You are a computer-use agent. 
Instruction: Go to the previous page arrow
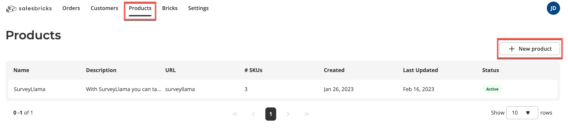[253, 114]
